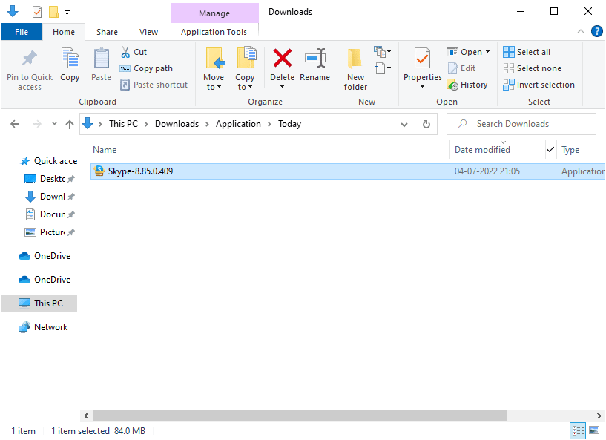
Task: Switch to large thumbnails view icon
Action: 593,430
